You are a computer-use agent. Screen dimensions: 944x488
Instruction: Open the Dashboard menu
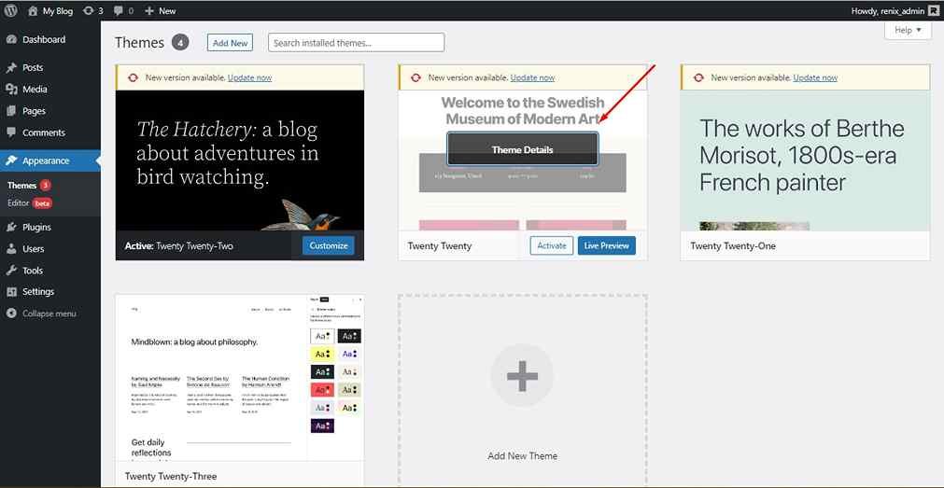click(50, 40)
